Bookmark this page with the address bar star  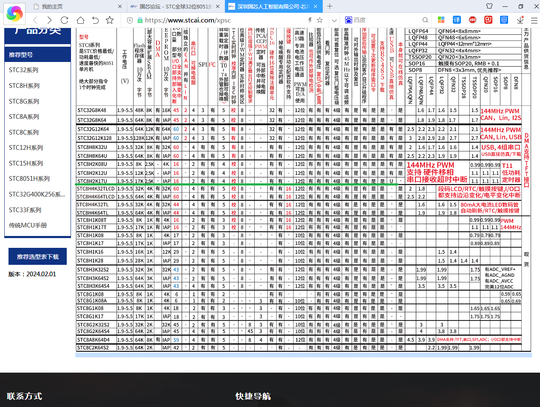[320, 20]
